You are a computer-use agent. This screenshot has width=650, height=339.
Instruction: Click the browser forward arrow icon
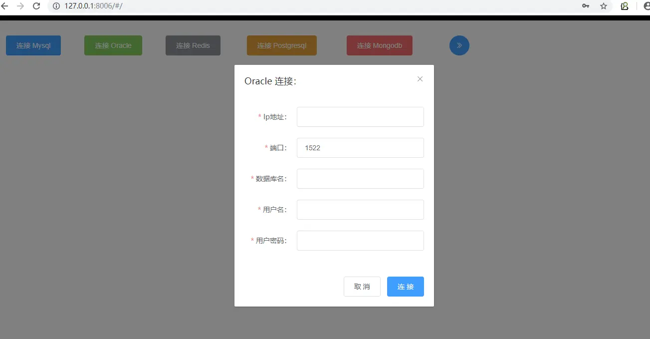tap(20, 6)
